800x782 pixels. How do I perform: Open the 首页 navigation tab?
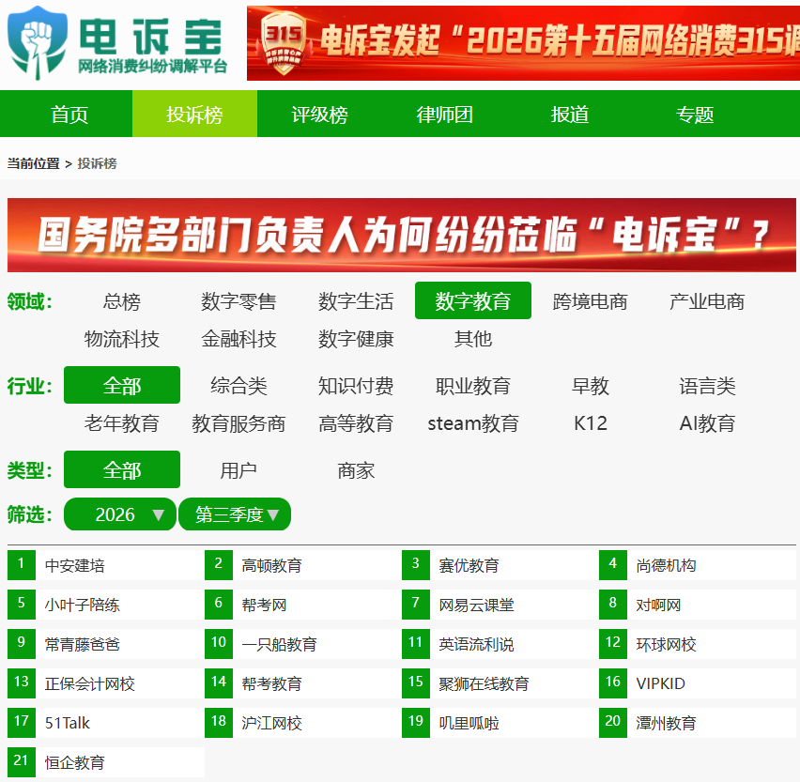(x=69, y=115)
